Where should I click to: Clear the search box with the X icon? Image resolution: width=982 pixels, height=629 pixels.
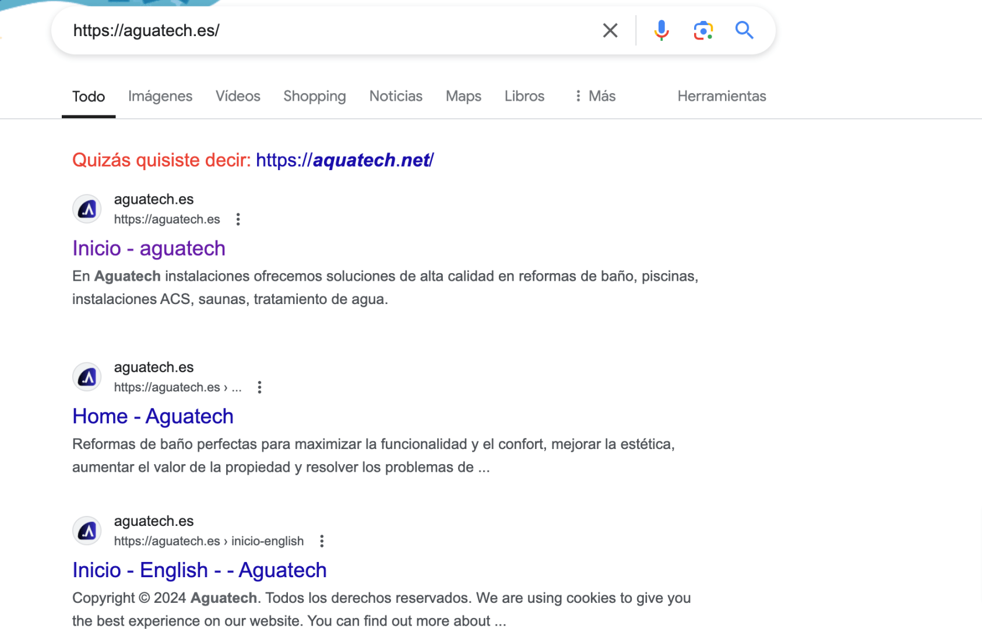pyautogui.click(x=610, y=30)
